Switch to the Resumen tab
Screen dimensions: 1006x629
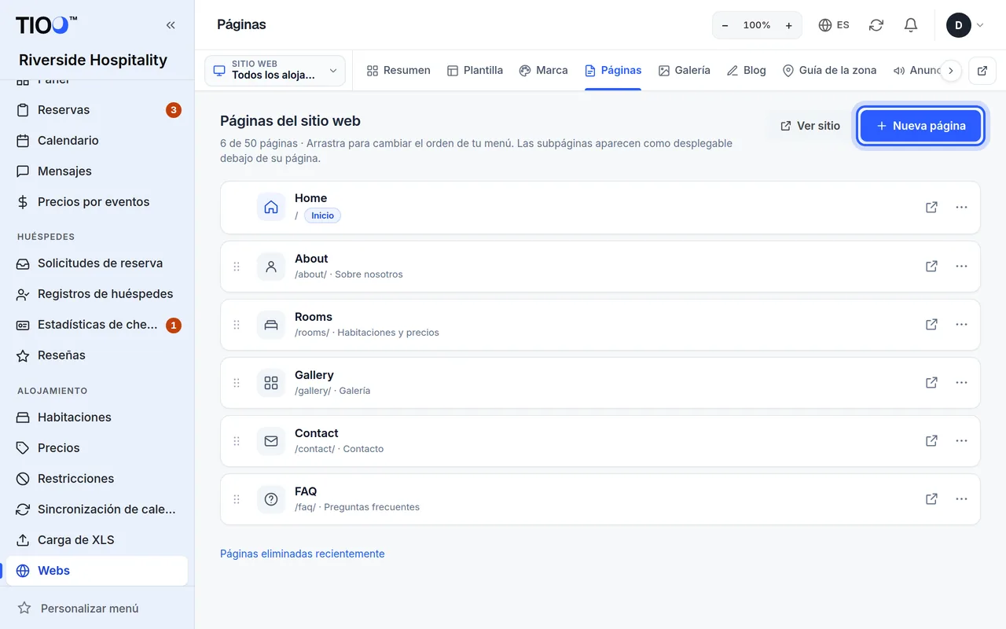398,70
